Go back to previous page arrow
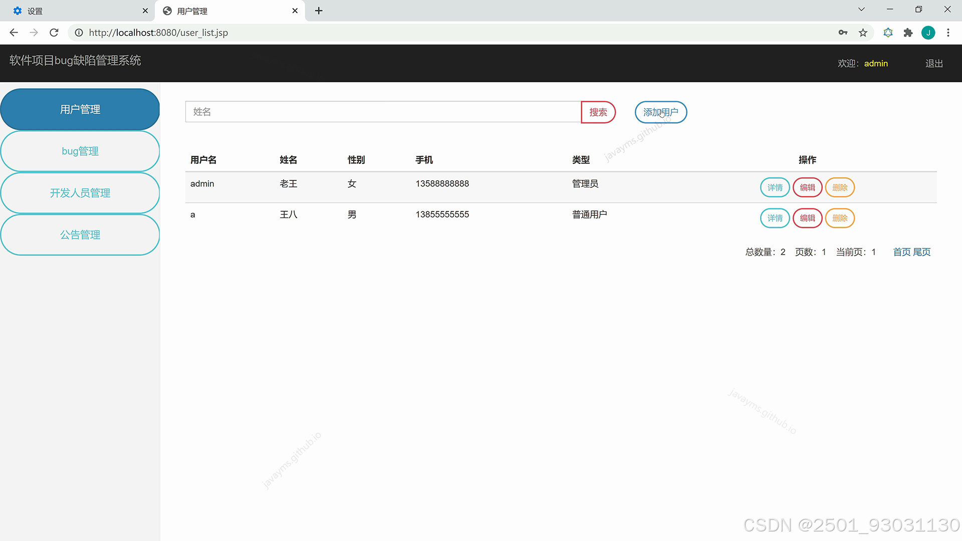This screenshot has width=962, height=541. click(x=14, y=33)
